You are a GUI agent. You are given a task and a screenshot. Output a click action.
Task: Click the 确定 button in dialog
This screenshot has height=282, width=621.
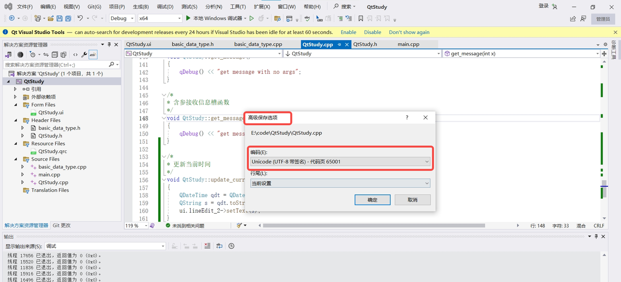click(372, 200)
